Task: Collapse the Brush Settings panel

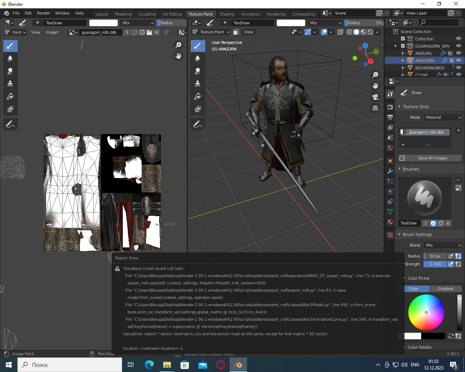Action: [x=417, y=234]
